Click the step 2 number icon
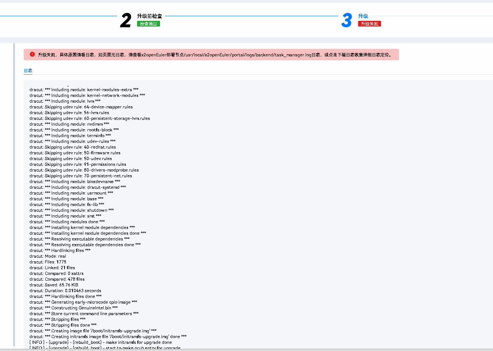 pyautogui.click(x=126, y=20)
